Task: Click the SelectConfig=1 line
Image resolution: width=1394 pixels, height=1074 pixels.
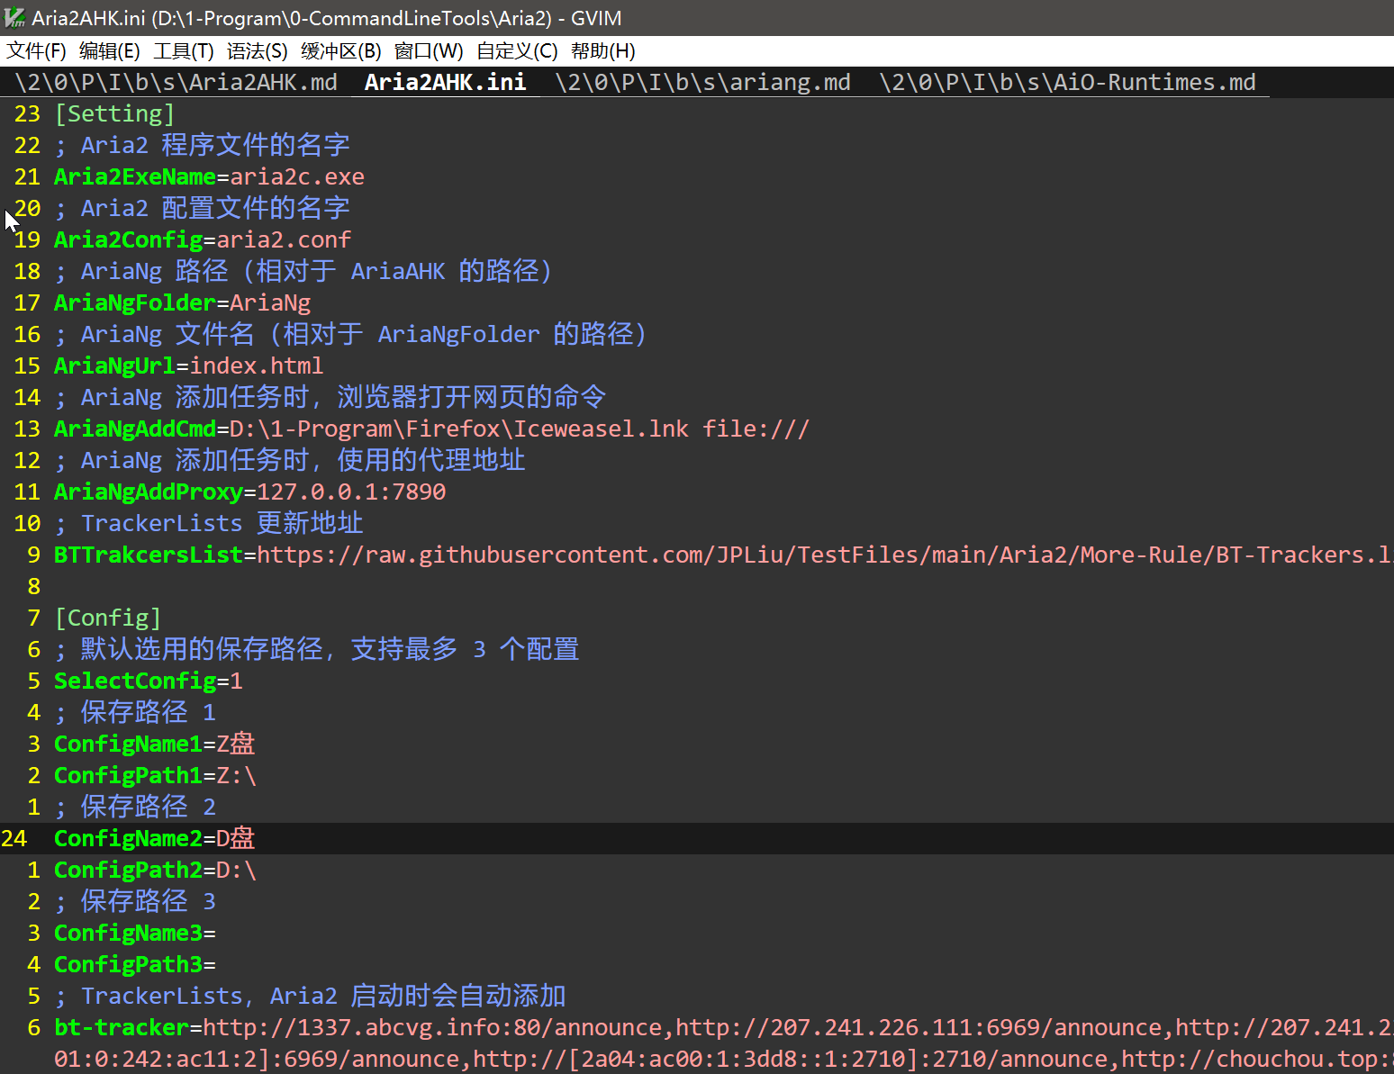Action: pyautogui.click(x=148, y=681)
